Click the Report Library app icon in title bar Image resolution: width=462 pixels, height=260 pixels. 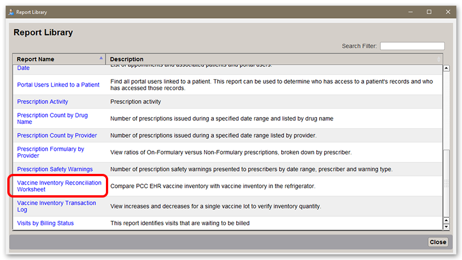click(11, 12)
